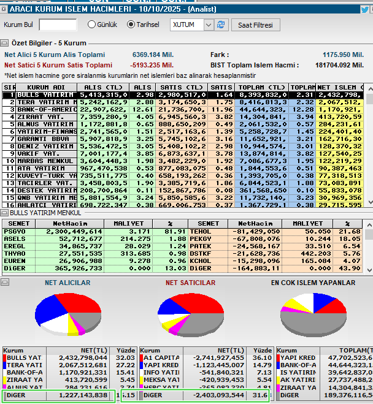Select ATA YATIRIM row
The width and height of the screenshot is (373, 404).
(x=183, y=169)
